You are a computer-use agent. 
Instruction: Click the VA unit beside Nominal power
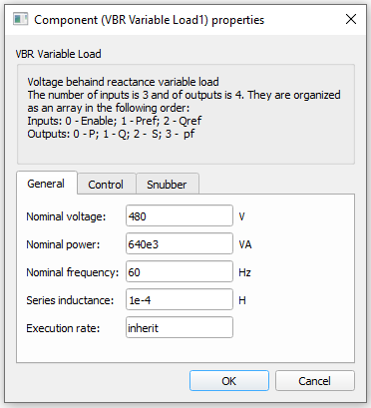245,244
